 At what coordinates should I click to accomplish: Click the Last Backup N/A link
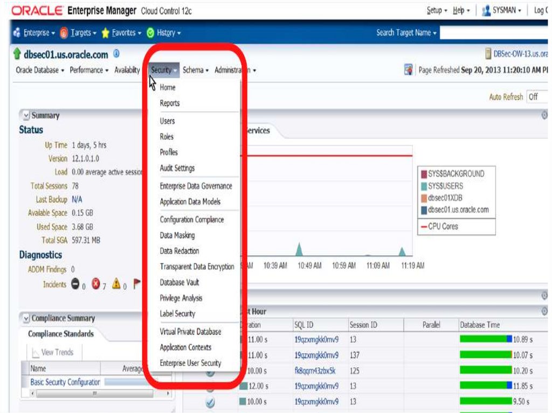(x=77, y=199)
